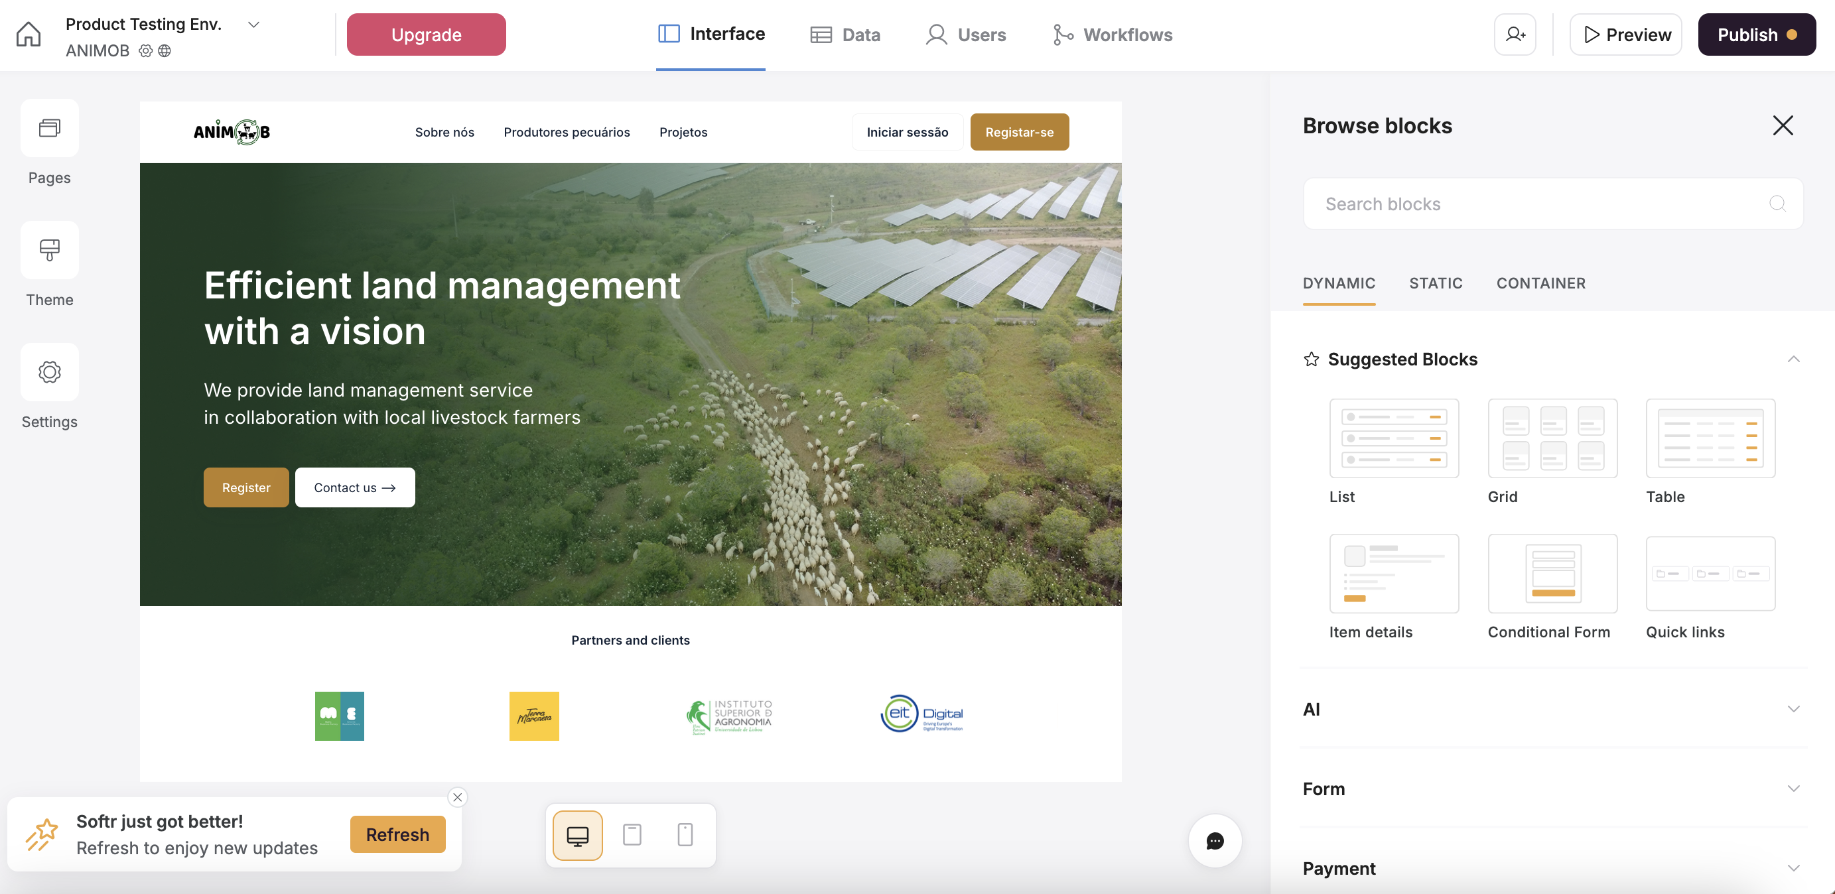The height and width of the screenshot is (894, 1835).
Task: Open the Data tab
Action: tap(847, 34)
